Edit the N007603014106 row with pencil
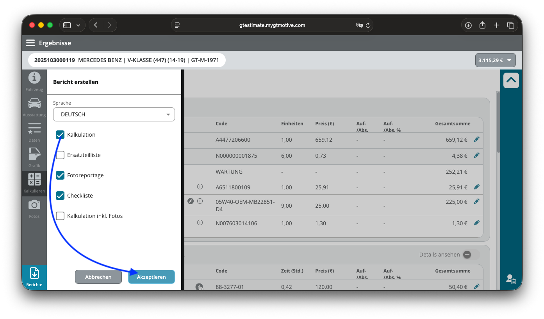544x319 pixels. pos(476,223)
